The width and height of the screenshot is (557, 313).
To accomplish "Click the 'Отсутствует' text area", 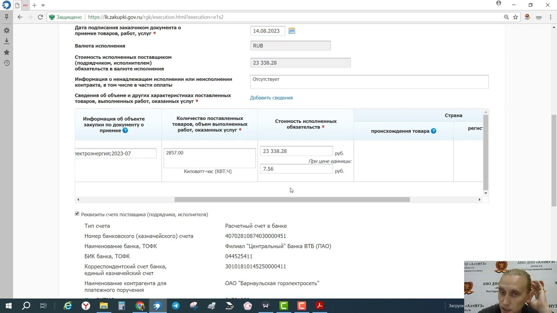I will click(369, 82).
